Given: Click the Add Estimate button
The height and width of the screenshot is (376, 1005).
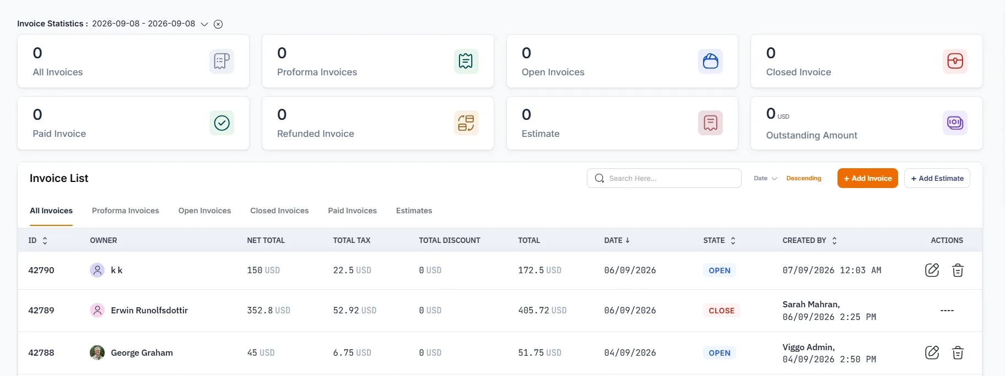Looking at the screenshot, I should tap(937, 178).
